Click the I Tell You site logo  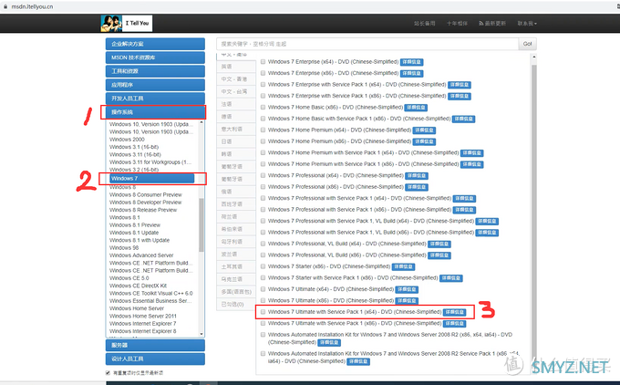[126, 24]
